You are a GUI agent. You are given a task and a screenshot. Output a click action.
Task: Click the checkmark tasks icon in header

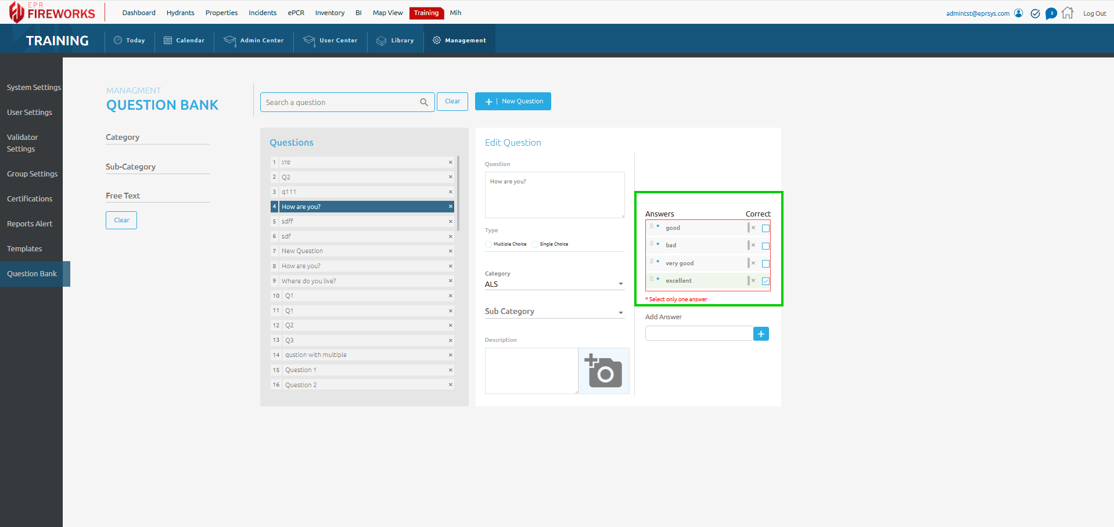tap(1035, 13)
